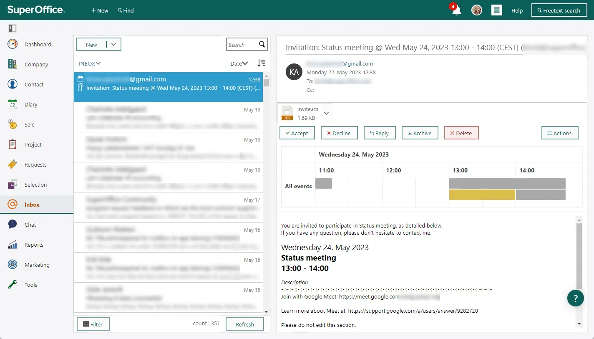Open Chat from the sidebar
The width and height of the screenshot is (594, 339).
tap(30, 225)
